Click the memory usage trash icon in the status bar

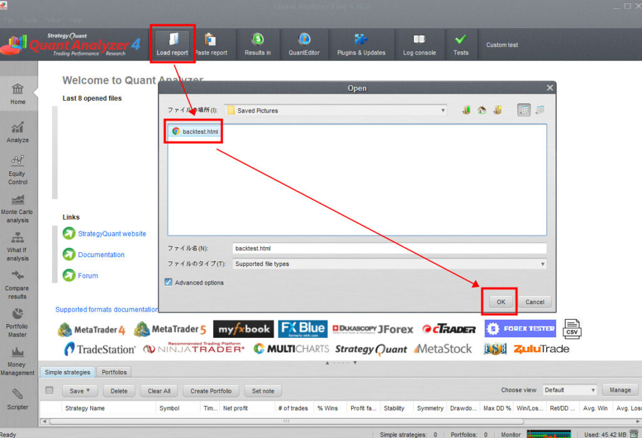coord(634,434)
